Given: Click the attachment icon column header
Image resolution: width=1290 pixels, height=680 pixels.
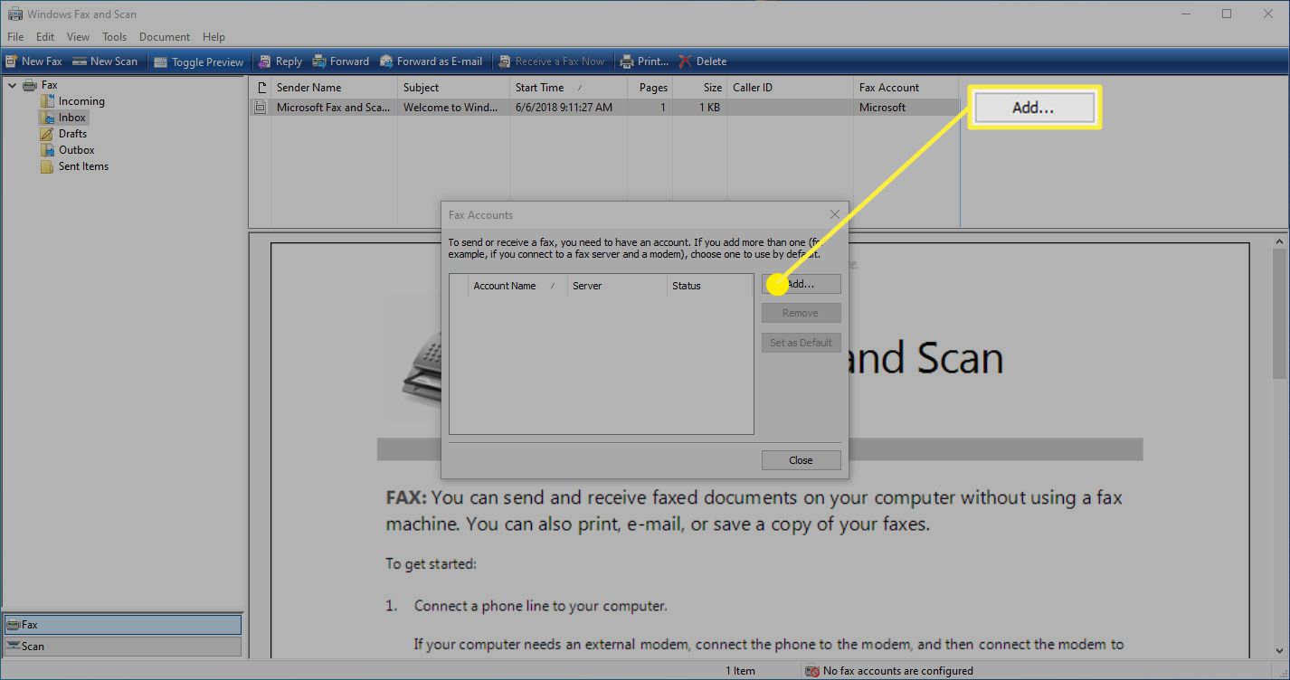Looking at the screenshot, I should [261, 88].
